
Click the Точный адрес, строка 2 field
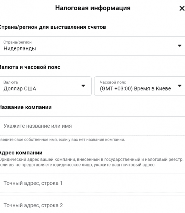pyautogui.click(x=92, y=204)
